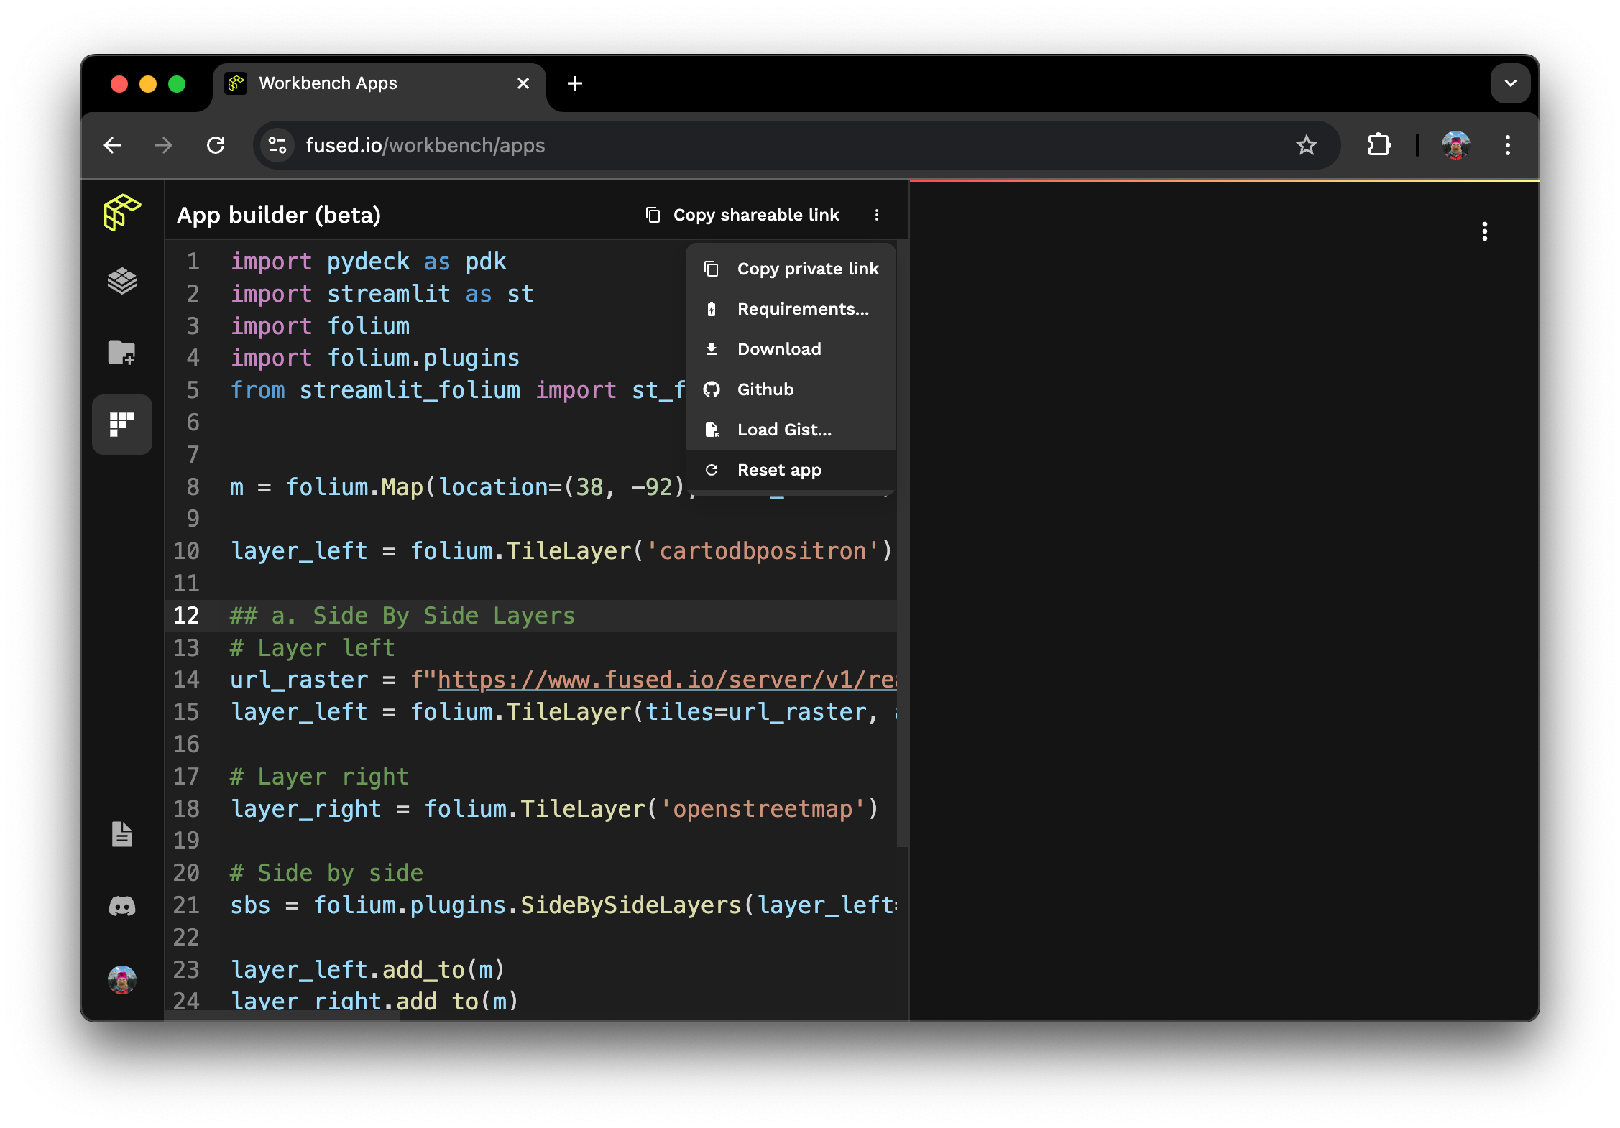
Task: Click 'SideBySideLayers' on line 21
Action: [x=630, y=905]
